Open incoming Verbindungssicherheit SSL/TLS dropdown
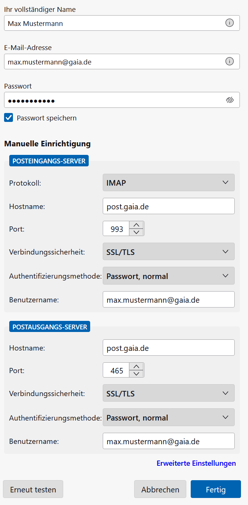 169,252
